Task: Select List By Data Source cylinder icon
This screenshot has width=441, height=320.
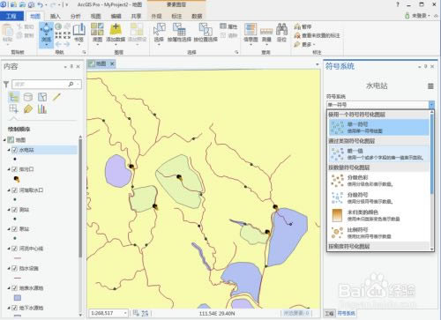Action: [x=28, y=97]
